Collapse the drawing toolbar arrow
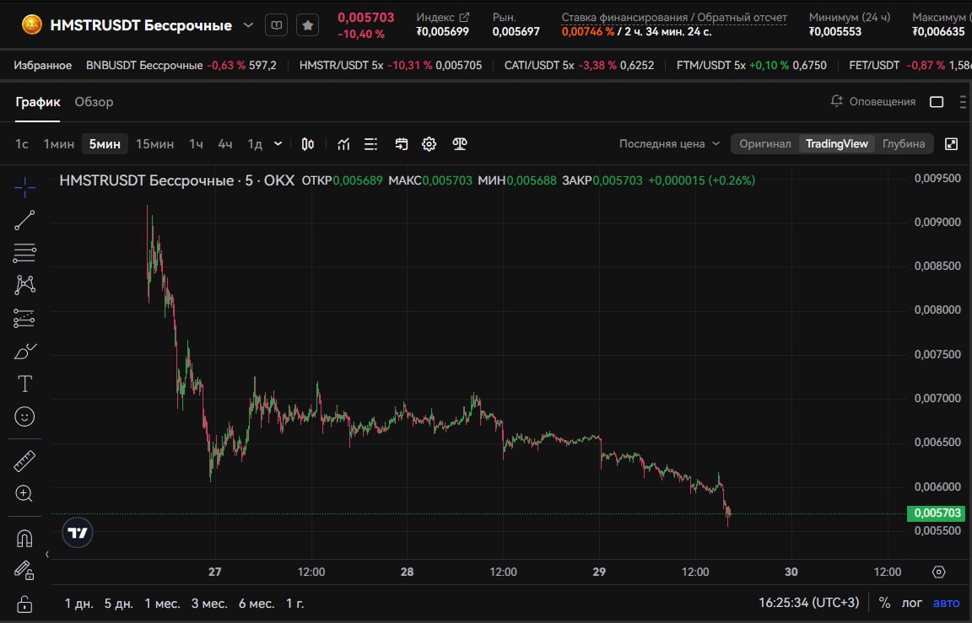The width and height of the screenshot is (972, 623). (x=47, y=554)
